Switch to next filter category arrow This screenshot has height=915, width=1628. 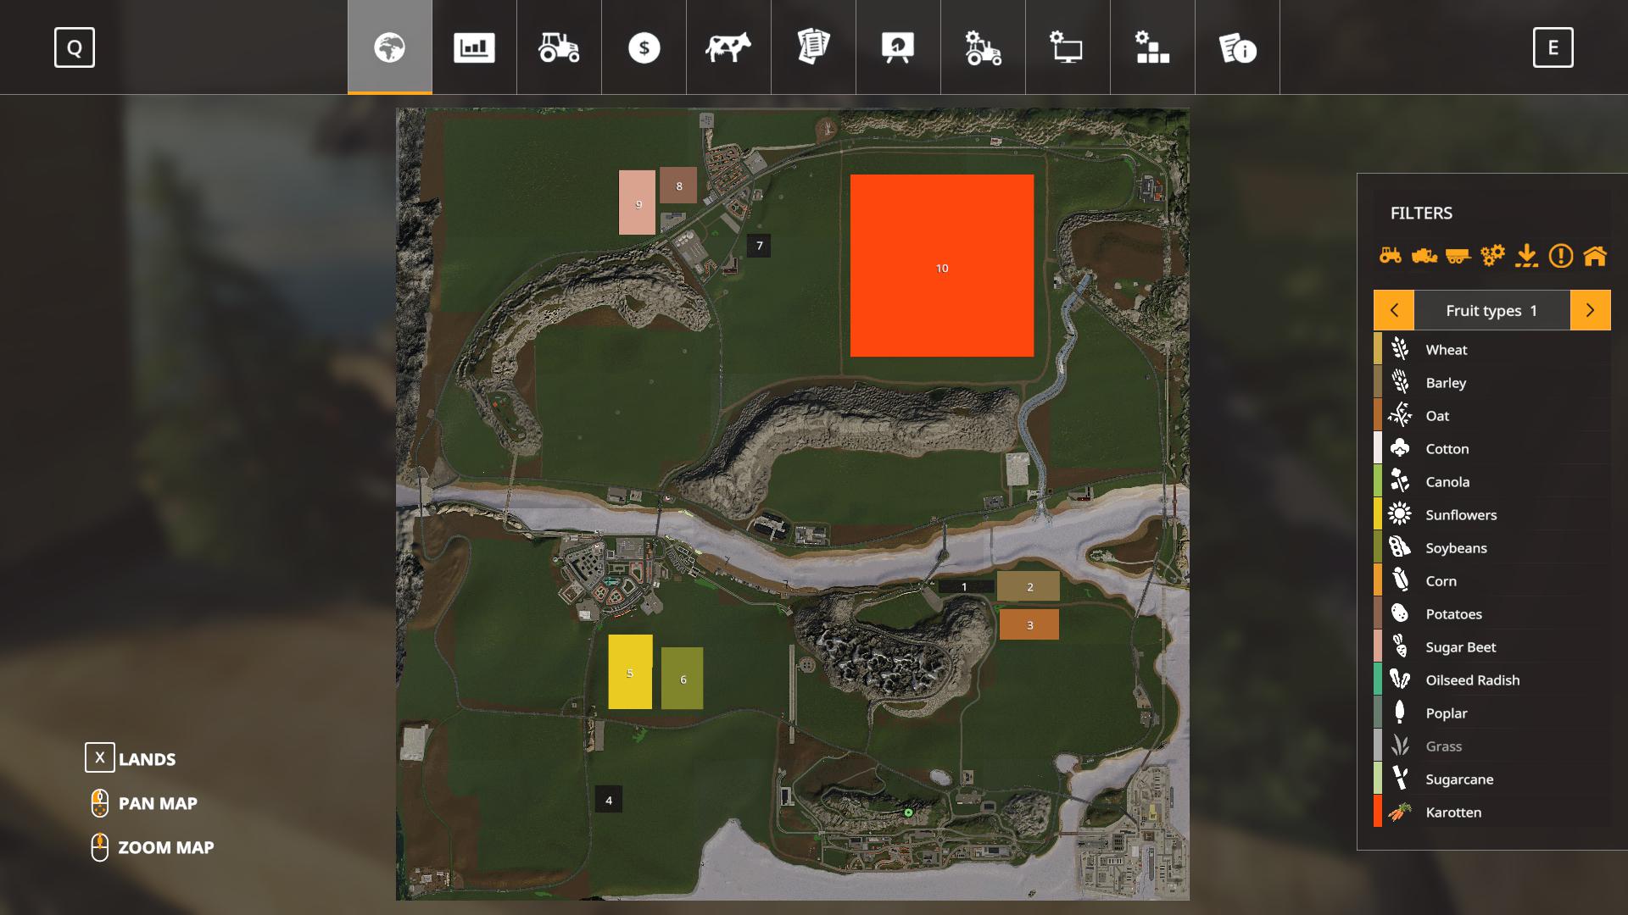tap(1590, 310)
